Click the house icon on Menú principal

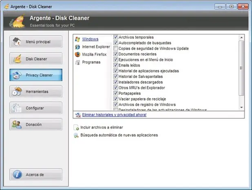click(x=17, y=42)
